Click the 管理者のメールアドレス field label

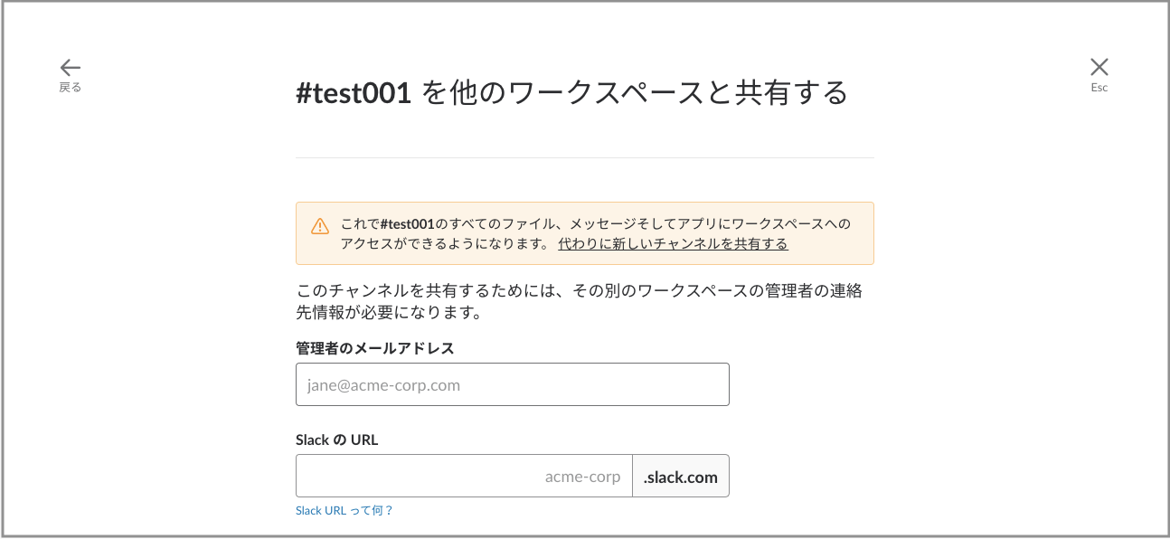[x=374, y=348]
